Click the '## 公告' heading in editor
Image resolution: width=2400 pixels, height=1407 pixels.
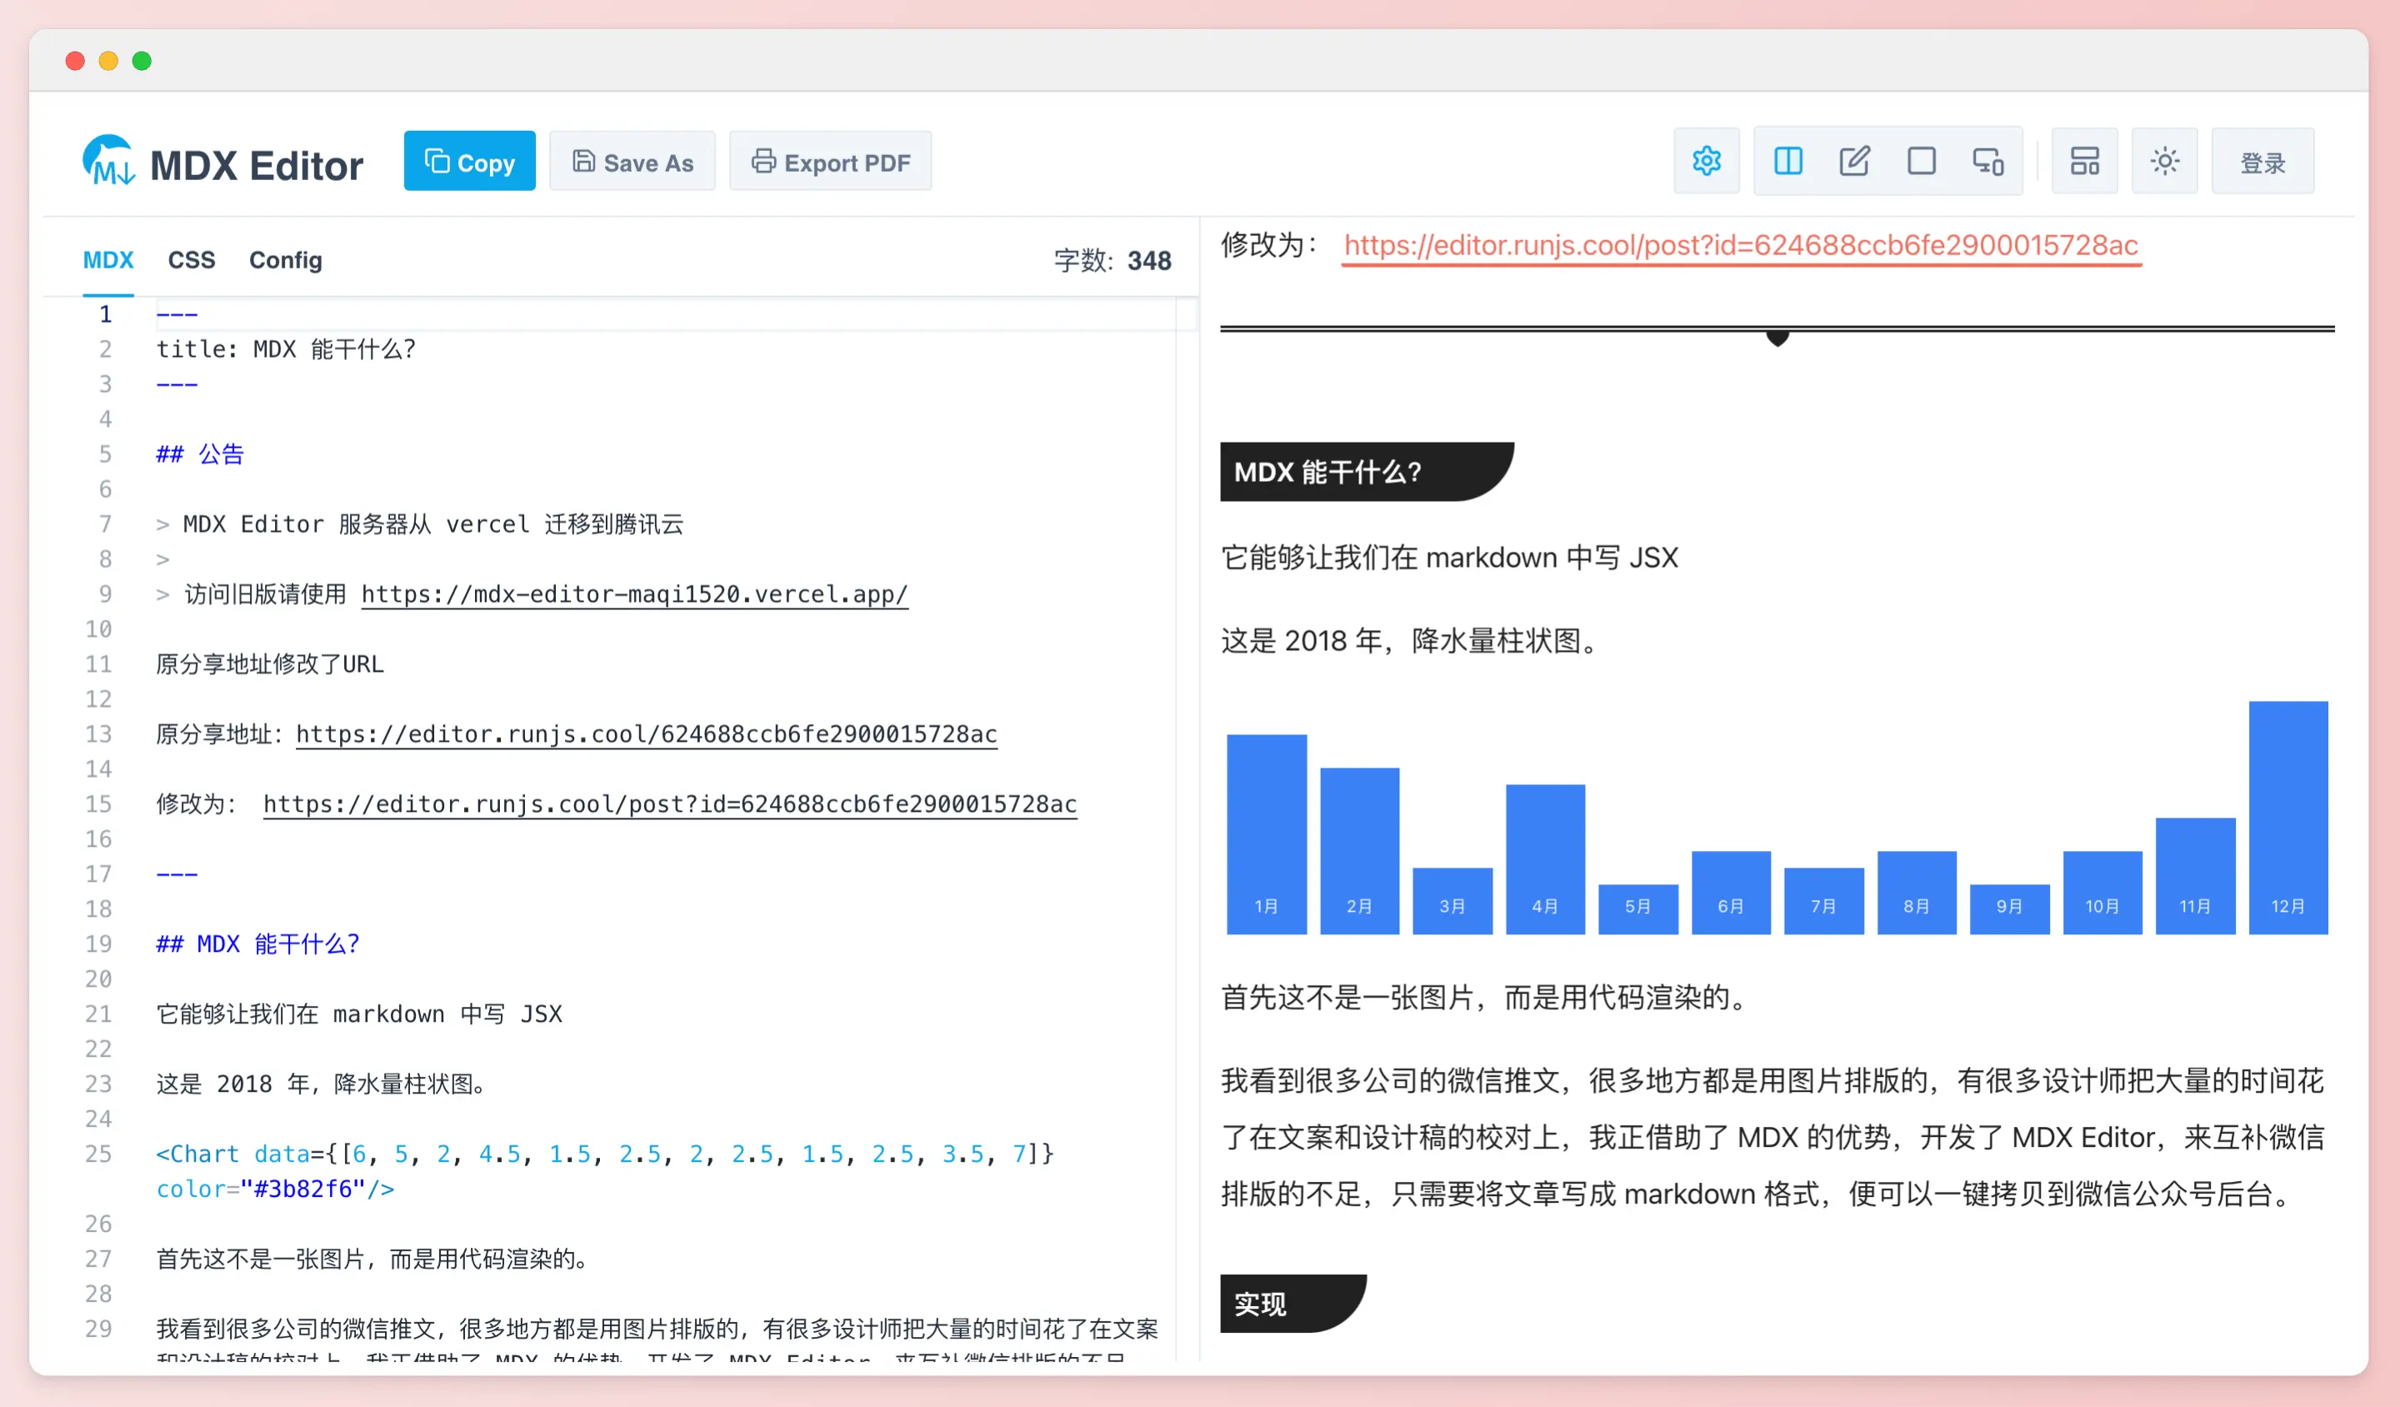[x=200, y=454]
